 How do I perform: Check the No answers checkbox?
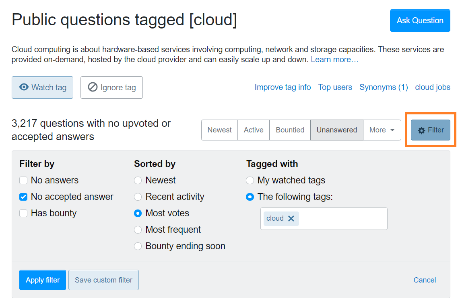[24, 181]
